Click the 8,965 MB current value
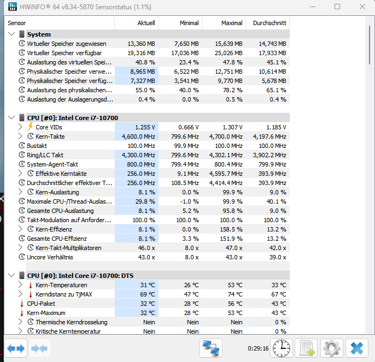 (x=143, y=72)
